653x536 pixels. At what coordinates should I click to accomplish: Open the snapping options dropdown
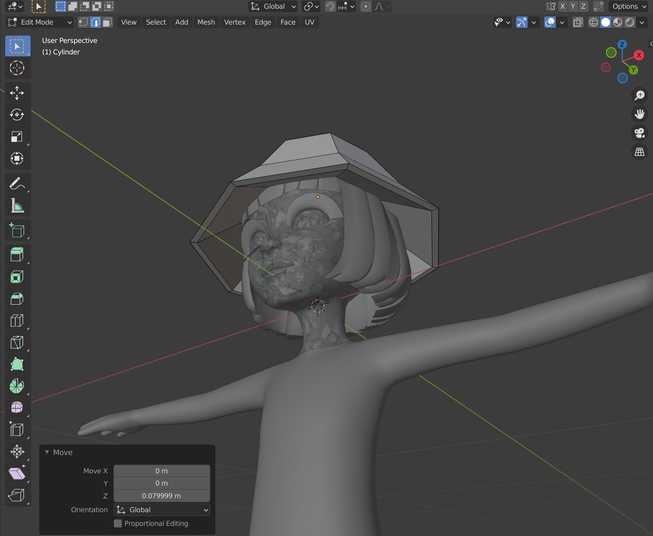tap(346, 6)
